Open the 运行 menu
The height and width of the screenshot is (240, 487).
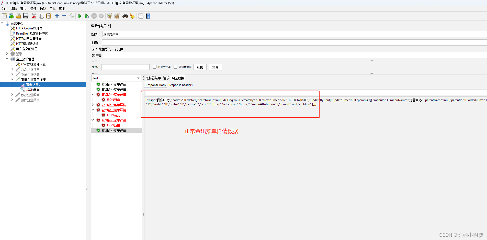pos(33,9)
